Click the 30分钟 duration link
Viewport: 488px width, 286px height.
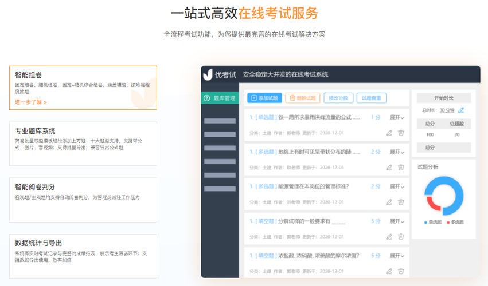tap(447, 110)
